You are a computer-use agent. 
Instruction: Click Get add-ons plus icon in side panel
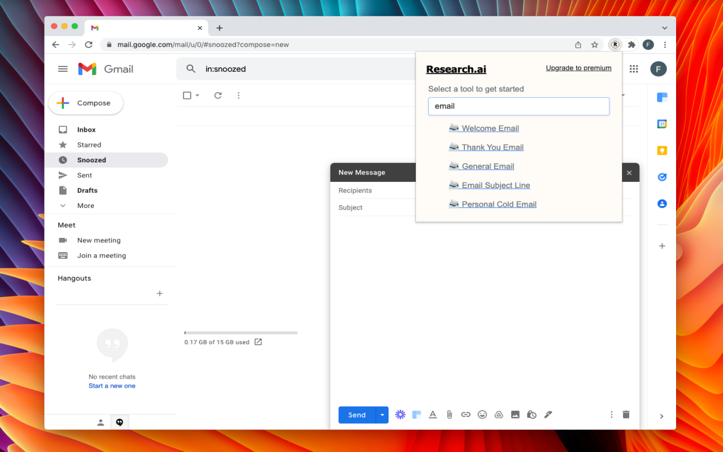click(662, 246)
